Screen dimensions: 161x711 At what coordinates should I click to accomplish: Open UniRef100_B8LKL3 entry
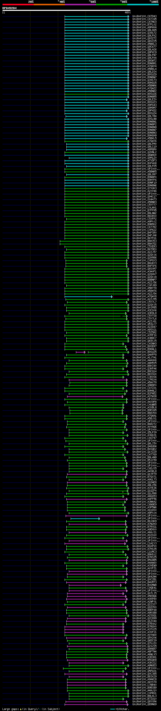[144, 696]
